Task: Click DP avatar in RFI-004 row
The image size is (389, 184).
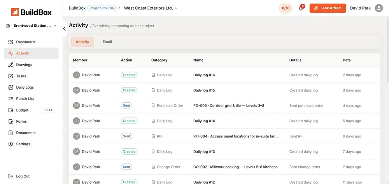Action: 76,136
